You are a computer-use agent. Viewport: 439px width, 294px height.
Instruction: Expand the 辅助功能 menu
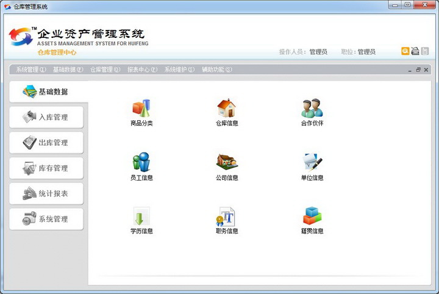pos(216,70)
